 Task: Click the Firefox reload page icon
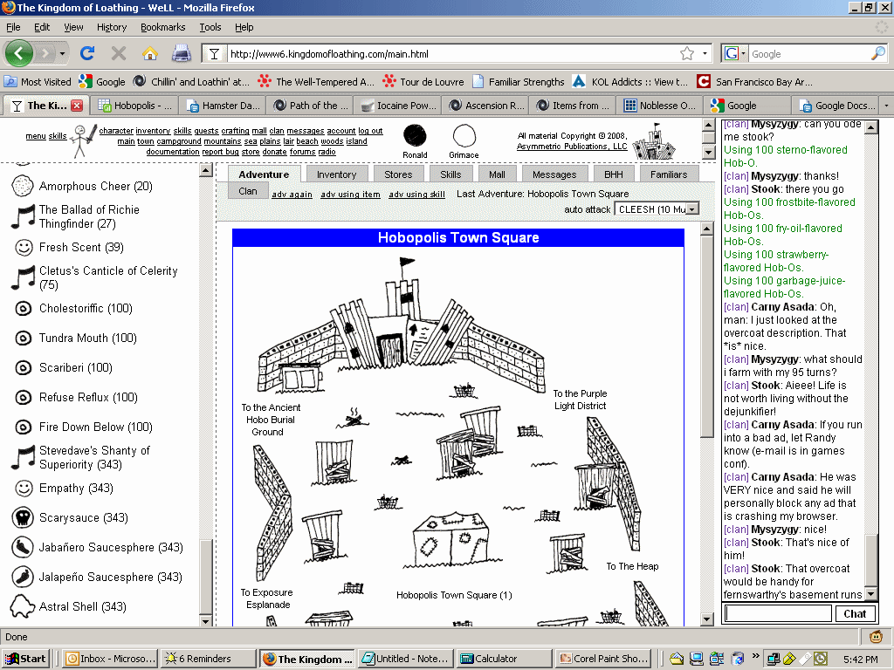click(x=87, y=53)
